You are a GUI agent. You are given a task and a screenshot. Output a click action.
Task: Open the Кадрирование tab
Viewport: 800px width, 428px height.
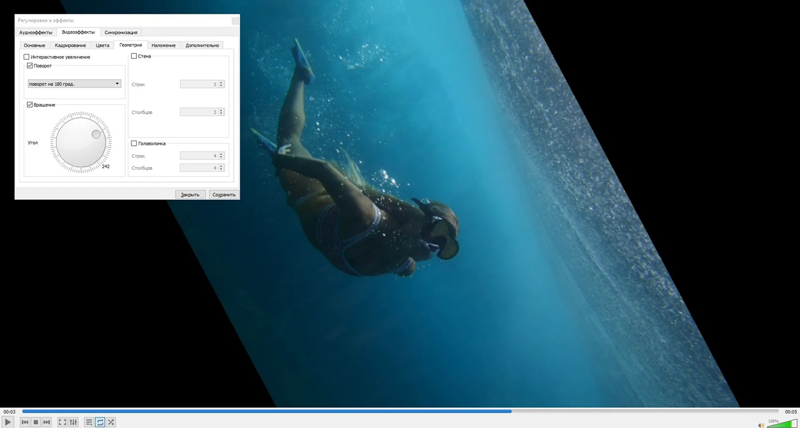70,45
